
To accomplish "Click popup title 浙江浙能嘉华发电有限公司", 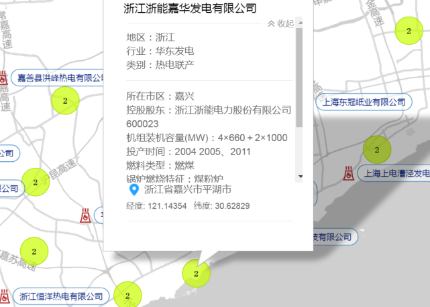I will tap(190, 8).
